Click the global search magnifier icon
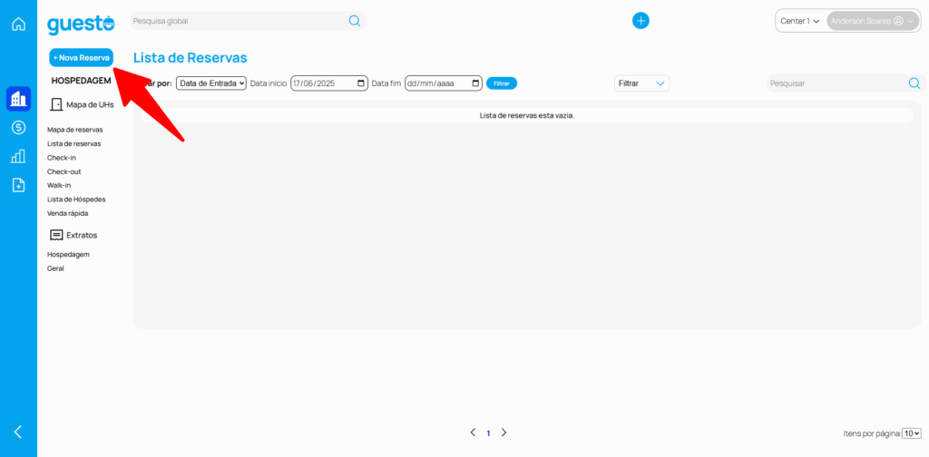 point(355,21)
